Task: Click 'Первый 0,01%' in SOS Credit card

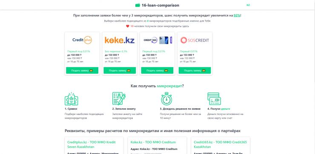Action: 189,51
